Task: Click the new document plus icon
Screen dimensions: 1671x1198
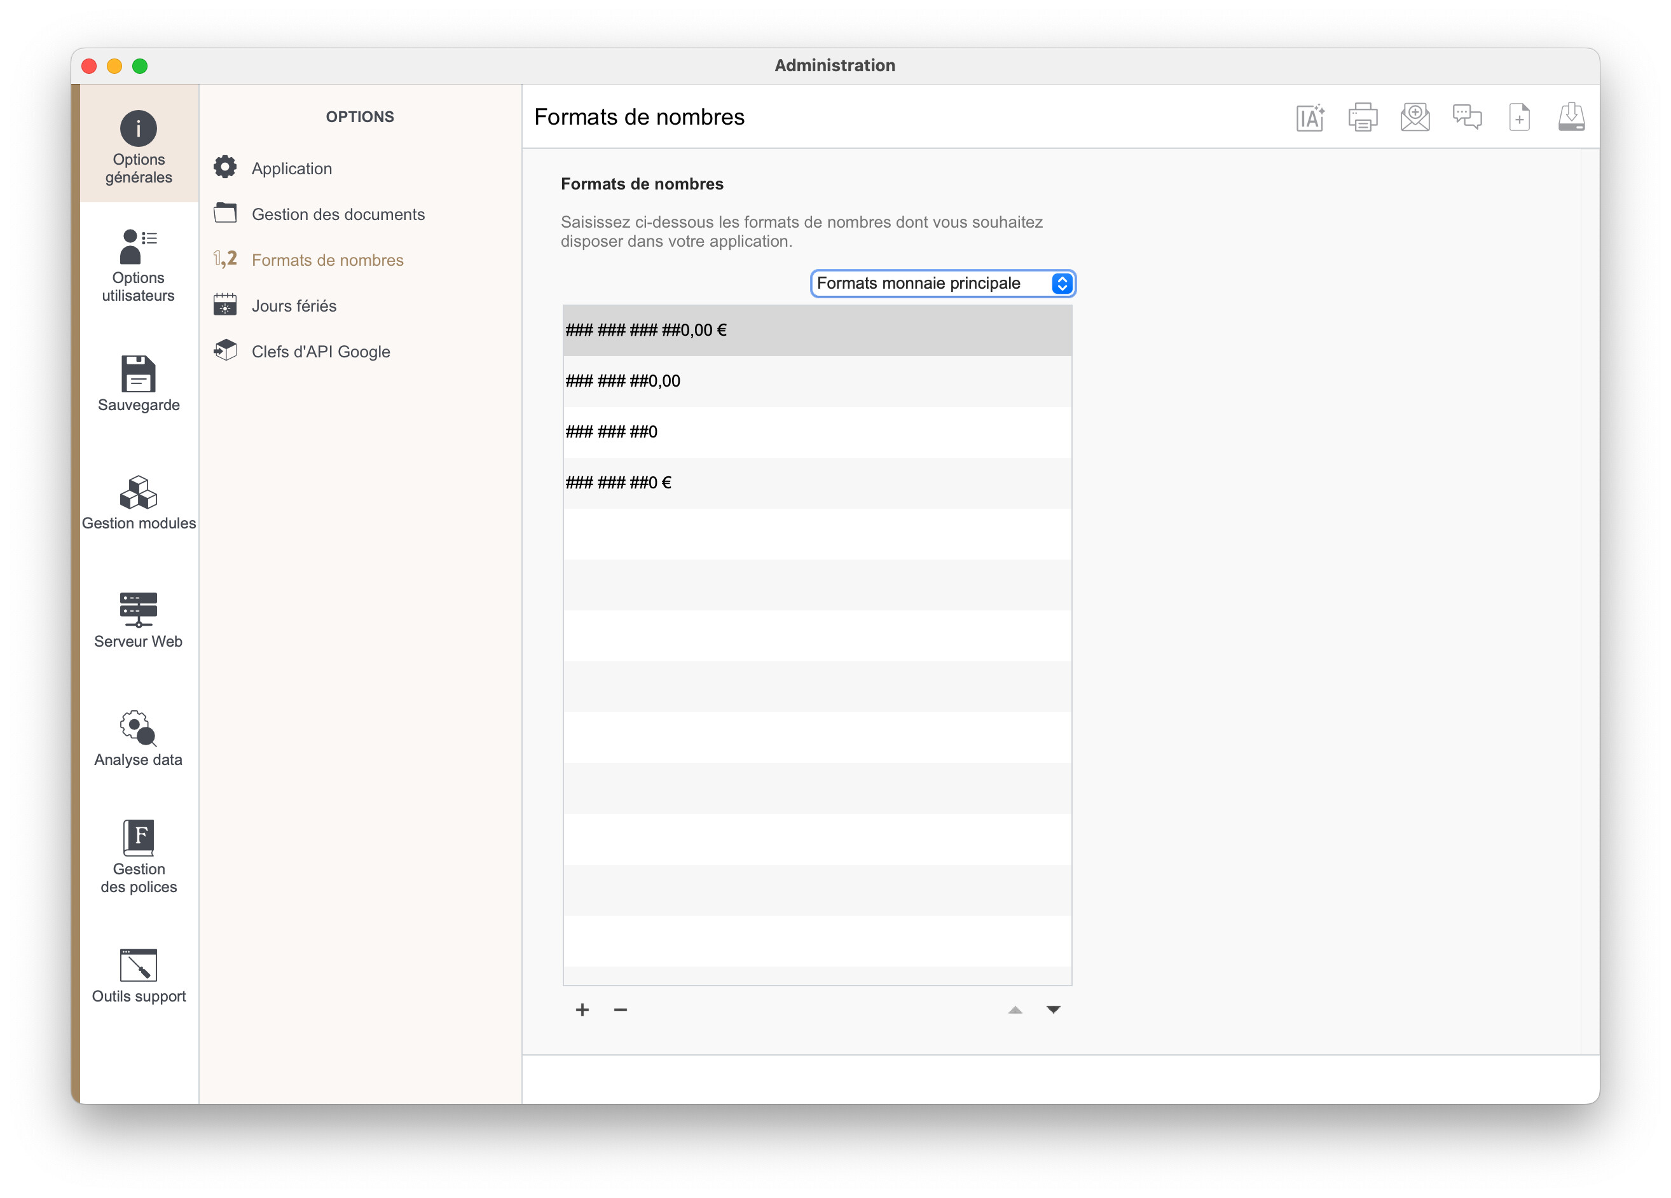Action: [x=1519, y=117]
